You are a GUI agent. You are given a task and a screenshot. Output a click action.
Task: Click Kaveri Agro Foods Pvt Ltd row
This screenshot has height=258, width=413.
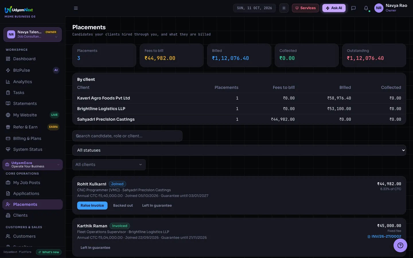point(239,98)
